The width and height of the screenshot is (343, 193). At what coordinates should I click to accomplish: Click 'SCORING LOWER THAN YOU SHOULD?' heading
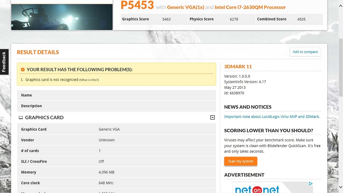[269, 131]
